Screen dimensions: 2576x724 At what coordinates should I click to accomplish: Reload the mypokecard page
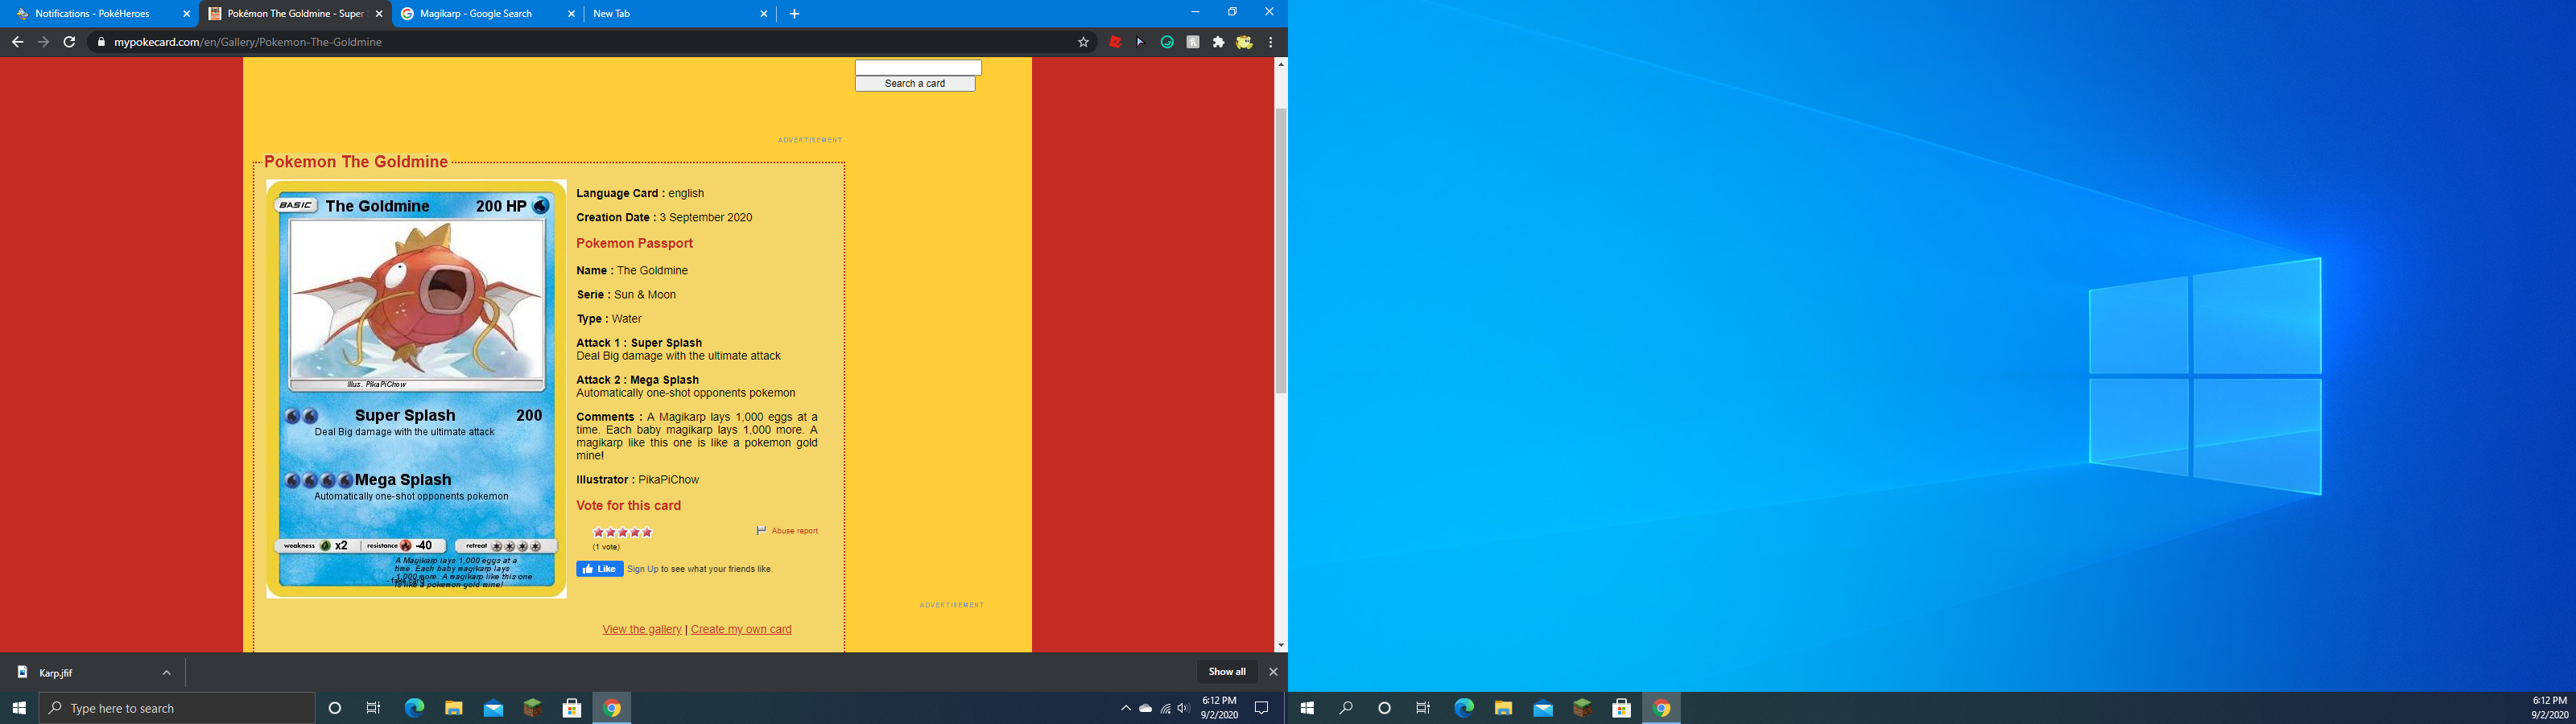[69, 42]
